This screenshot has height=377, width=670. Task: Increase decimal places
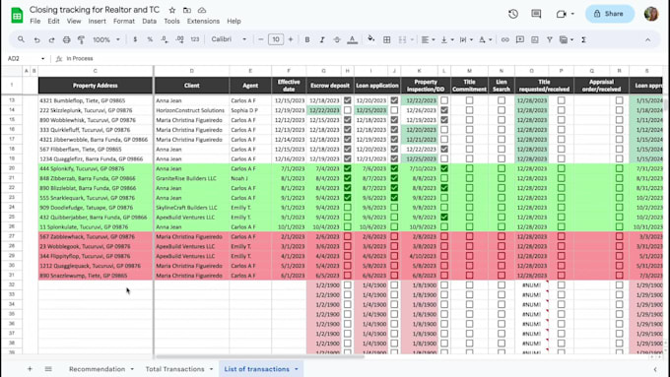(180, 39)
